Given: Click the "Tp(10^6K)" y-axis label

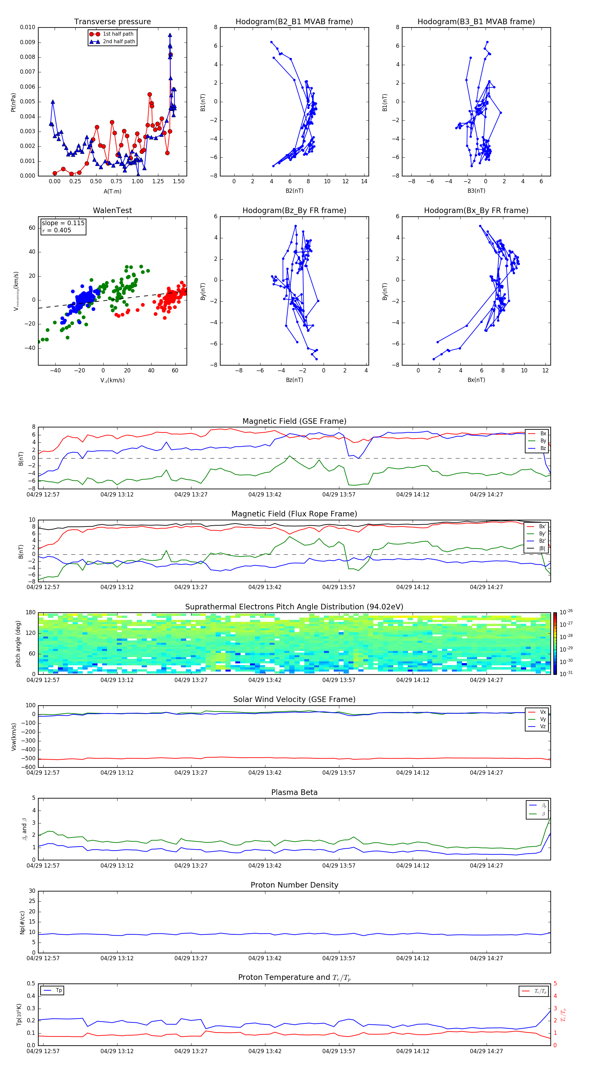Looking at the screenshot, I should 19,1015.
